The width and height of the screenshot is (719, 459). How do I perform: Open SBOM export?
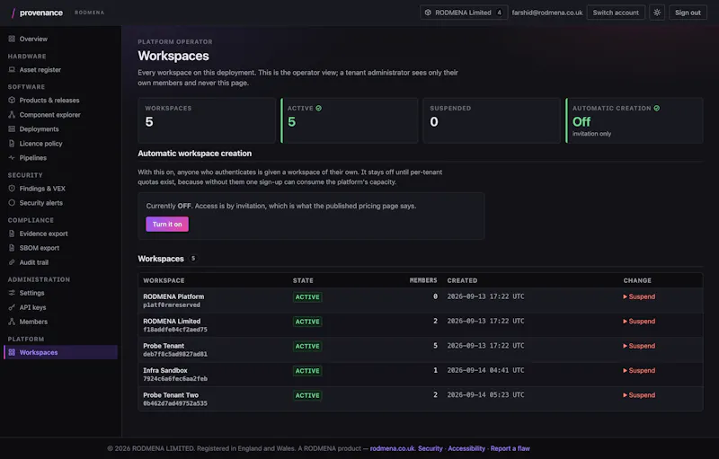point(60,248)
